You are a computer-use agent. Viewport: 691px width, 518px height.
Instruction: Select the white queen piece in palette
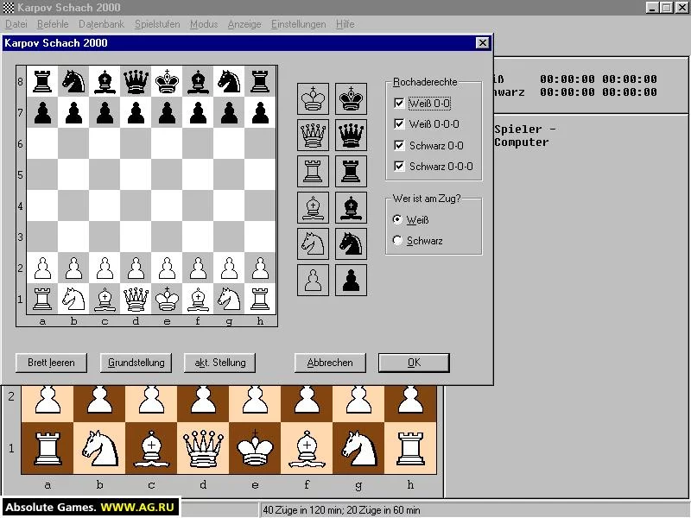pyautogui.click(x=313, y=135)
